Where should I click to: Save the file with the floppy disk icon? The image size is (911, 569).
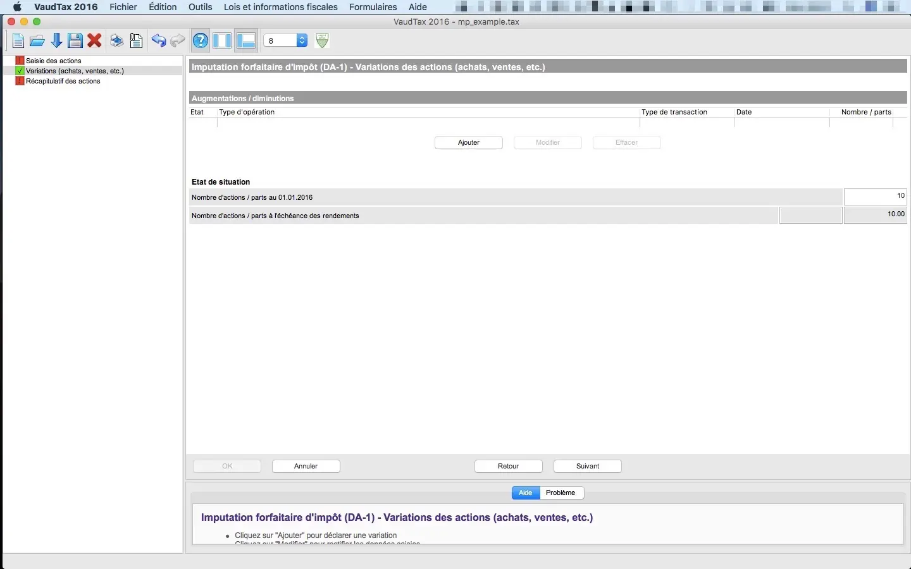click(75, 41)
